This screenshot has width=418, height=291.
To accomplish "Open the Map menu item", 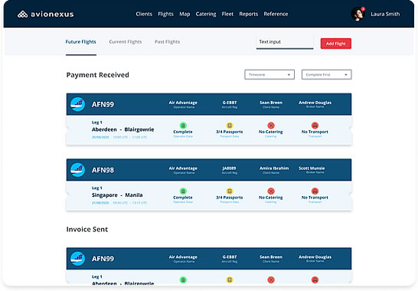I will 185,14.
